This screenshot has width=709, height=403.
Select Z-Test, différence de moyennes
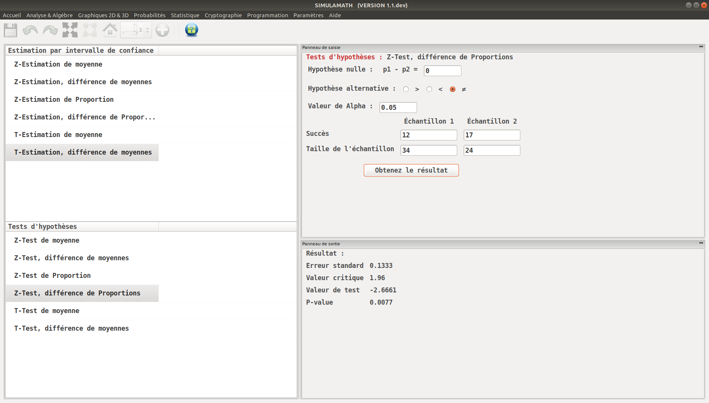[82, 258]
